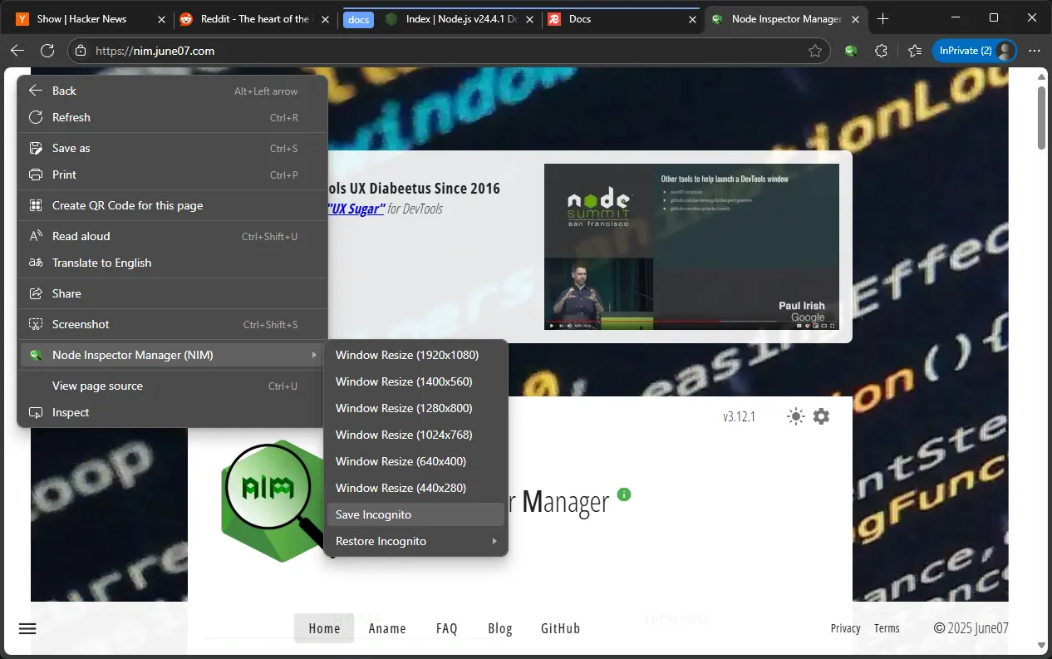
Task: Select Window Resize (1280x800)
Action: point(416,408)
